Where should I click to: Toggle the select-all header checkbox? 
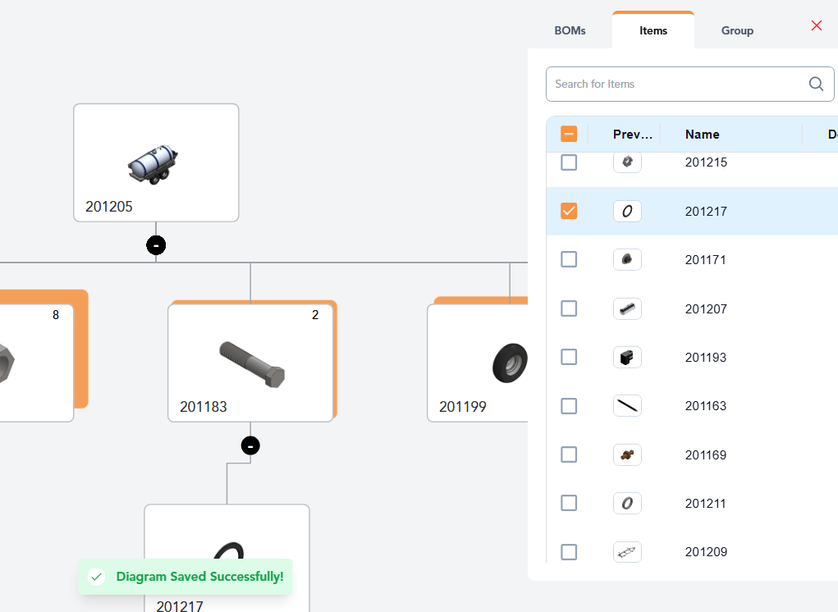point(569,134)
